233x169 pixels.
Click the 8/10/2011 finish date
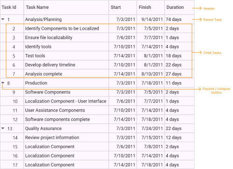[x=152, y=74]
